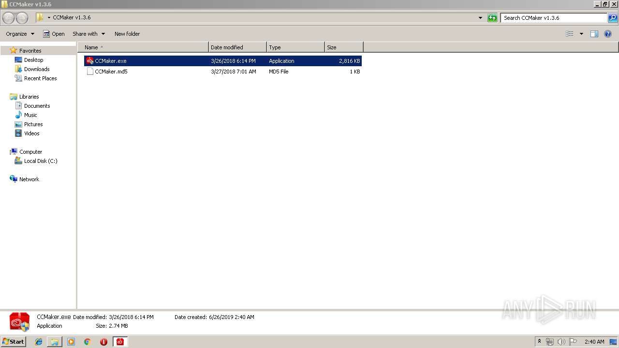Click the large CCMaker details pane thumbnail

[20, 322]
